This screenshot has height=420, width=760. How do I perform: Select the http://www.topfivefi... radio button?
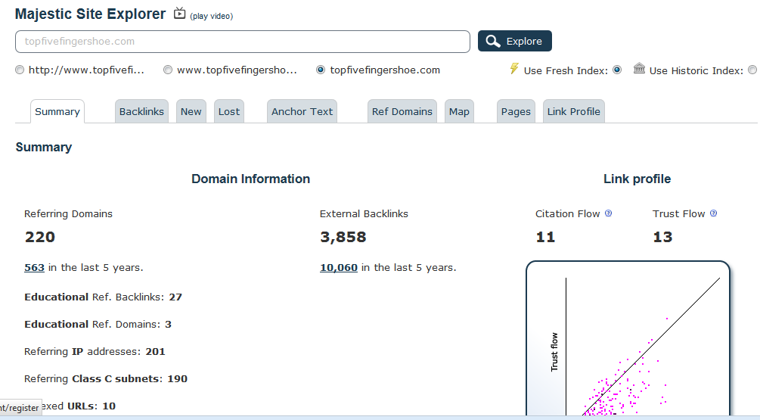20,70
